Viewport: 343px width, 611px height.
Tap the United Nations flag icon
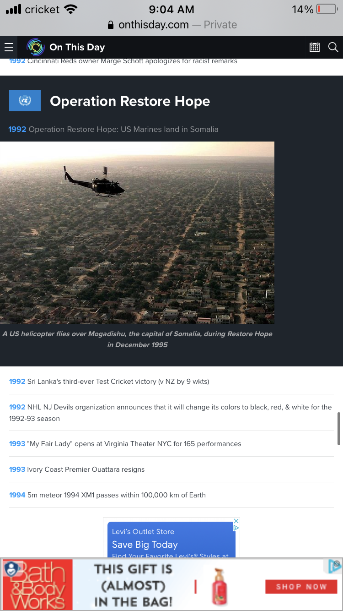pyautogui.click(x=25, y=100)
